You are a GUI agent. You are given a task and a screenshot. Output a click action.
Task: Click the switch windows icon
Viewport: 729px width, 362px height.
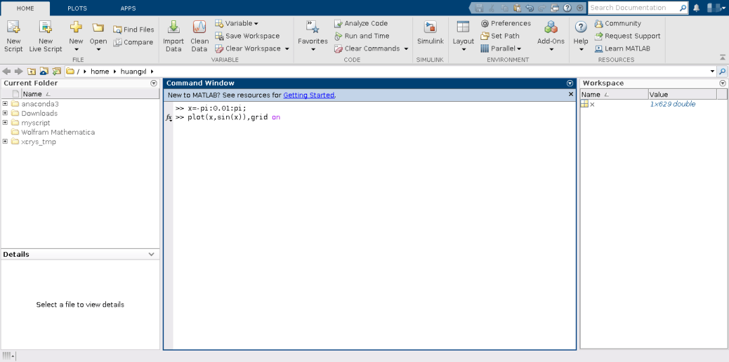554,8
